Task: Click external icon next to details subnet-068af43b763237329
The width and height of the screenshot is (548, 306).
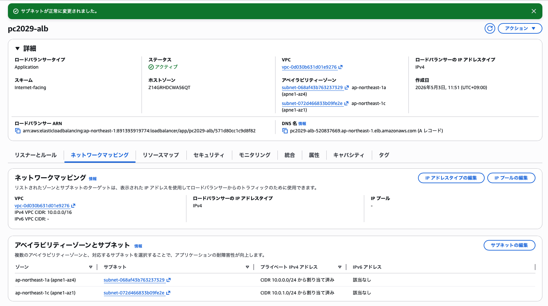Action: [x=346, y=87]
